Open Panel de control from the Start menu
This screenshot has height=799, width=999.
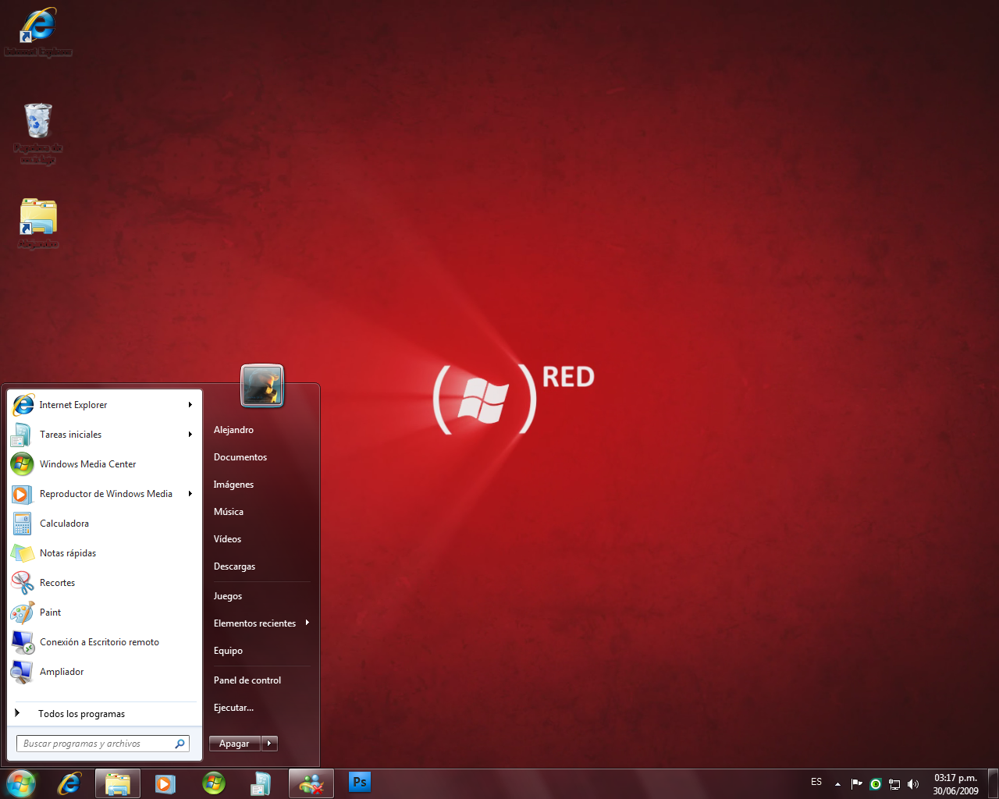click(x=247, y=680)
